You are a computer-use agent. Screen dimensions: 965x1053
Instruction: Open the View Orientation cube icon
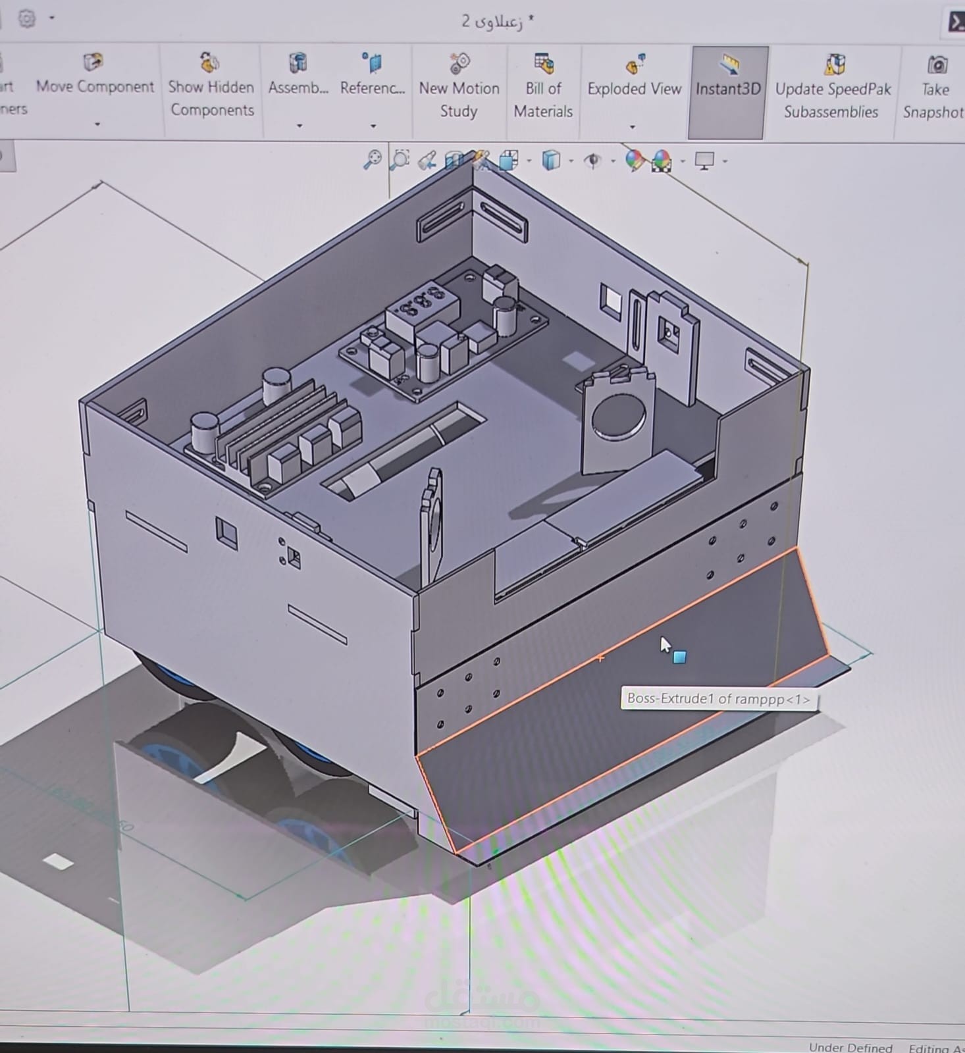pyautogui.click(x=508, y=160)
